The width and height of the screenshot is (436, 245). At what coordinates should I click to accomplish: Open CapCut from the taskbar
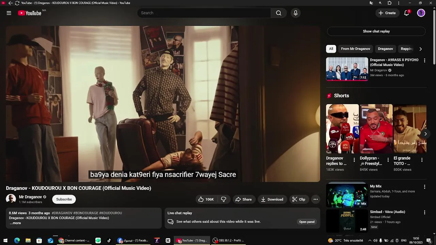point(168,241)
